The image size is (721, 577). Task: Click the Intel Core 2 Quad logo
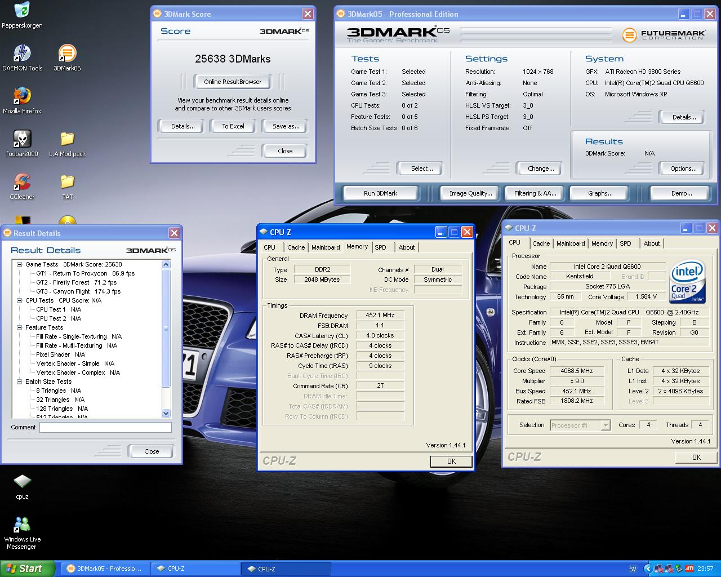[687, 281]
